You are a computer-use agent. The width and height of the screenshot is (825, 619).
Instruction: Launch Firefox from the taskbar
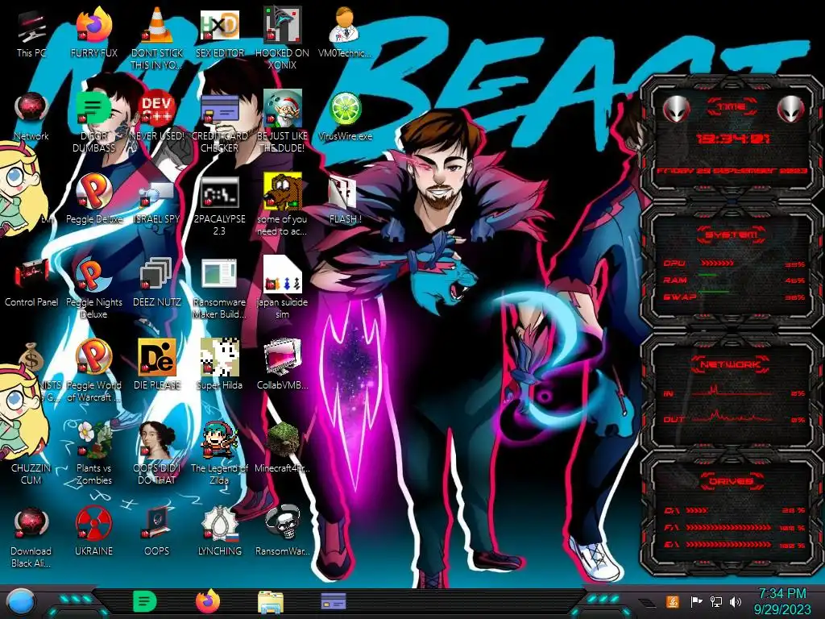coord(208,601)
